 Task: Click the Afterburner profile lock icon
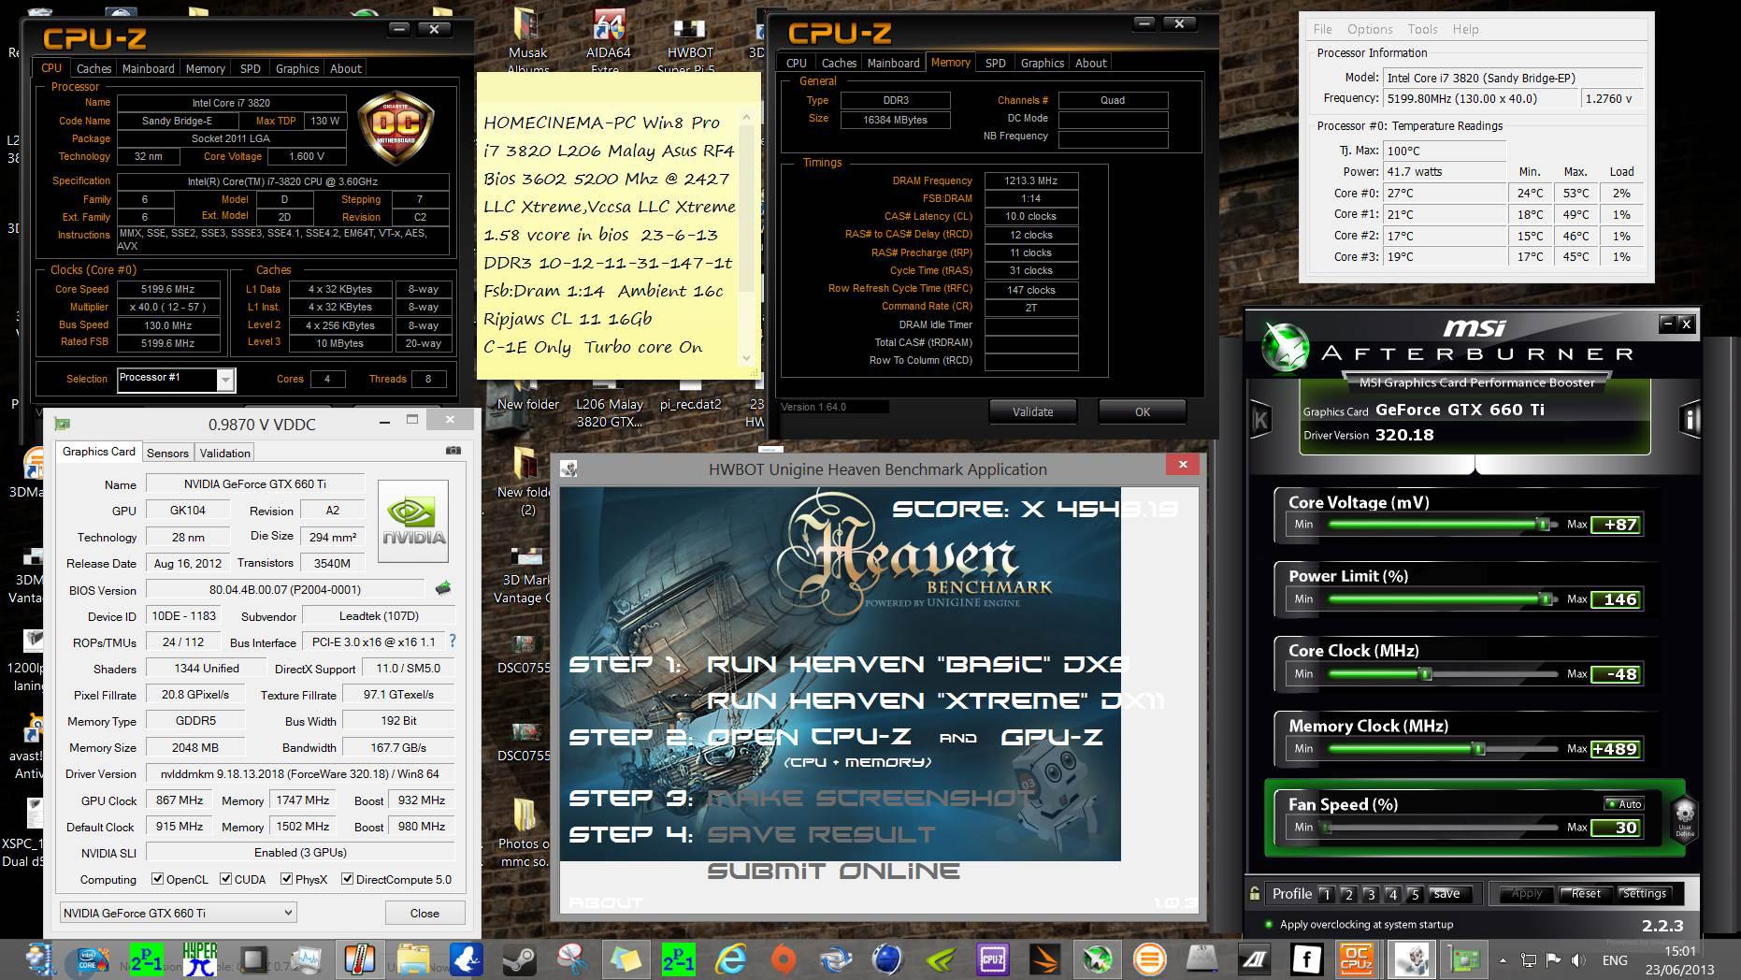point(1254,893)
